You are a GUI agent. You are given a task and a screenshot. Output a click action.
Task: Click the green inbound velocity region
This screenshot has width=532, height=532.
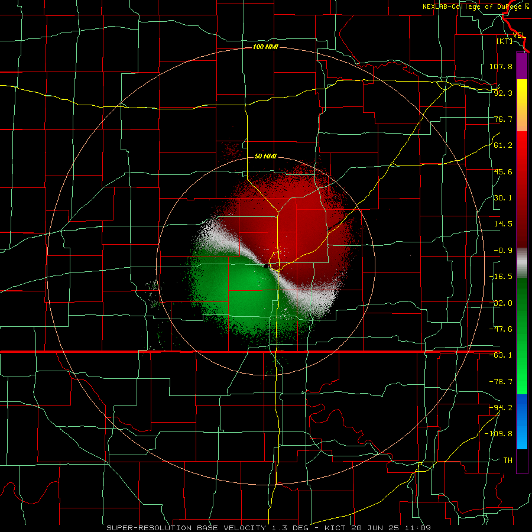tap(244, 292)
